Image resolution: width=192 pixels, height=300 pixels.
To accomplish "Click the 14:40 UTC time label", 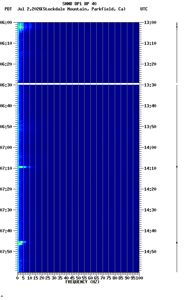I will tap(150, 231).
